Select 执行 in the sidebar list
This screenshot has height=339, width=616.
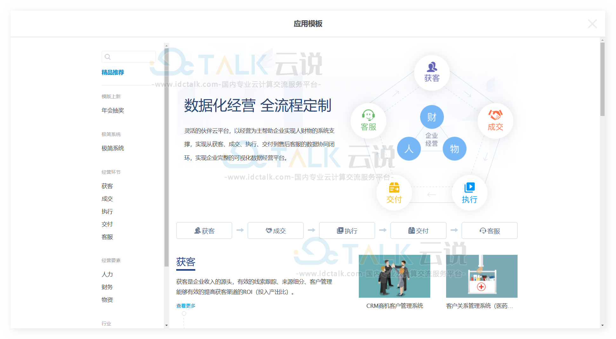click(107, 211)
